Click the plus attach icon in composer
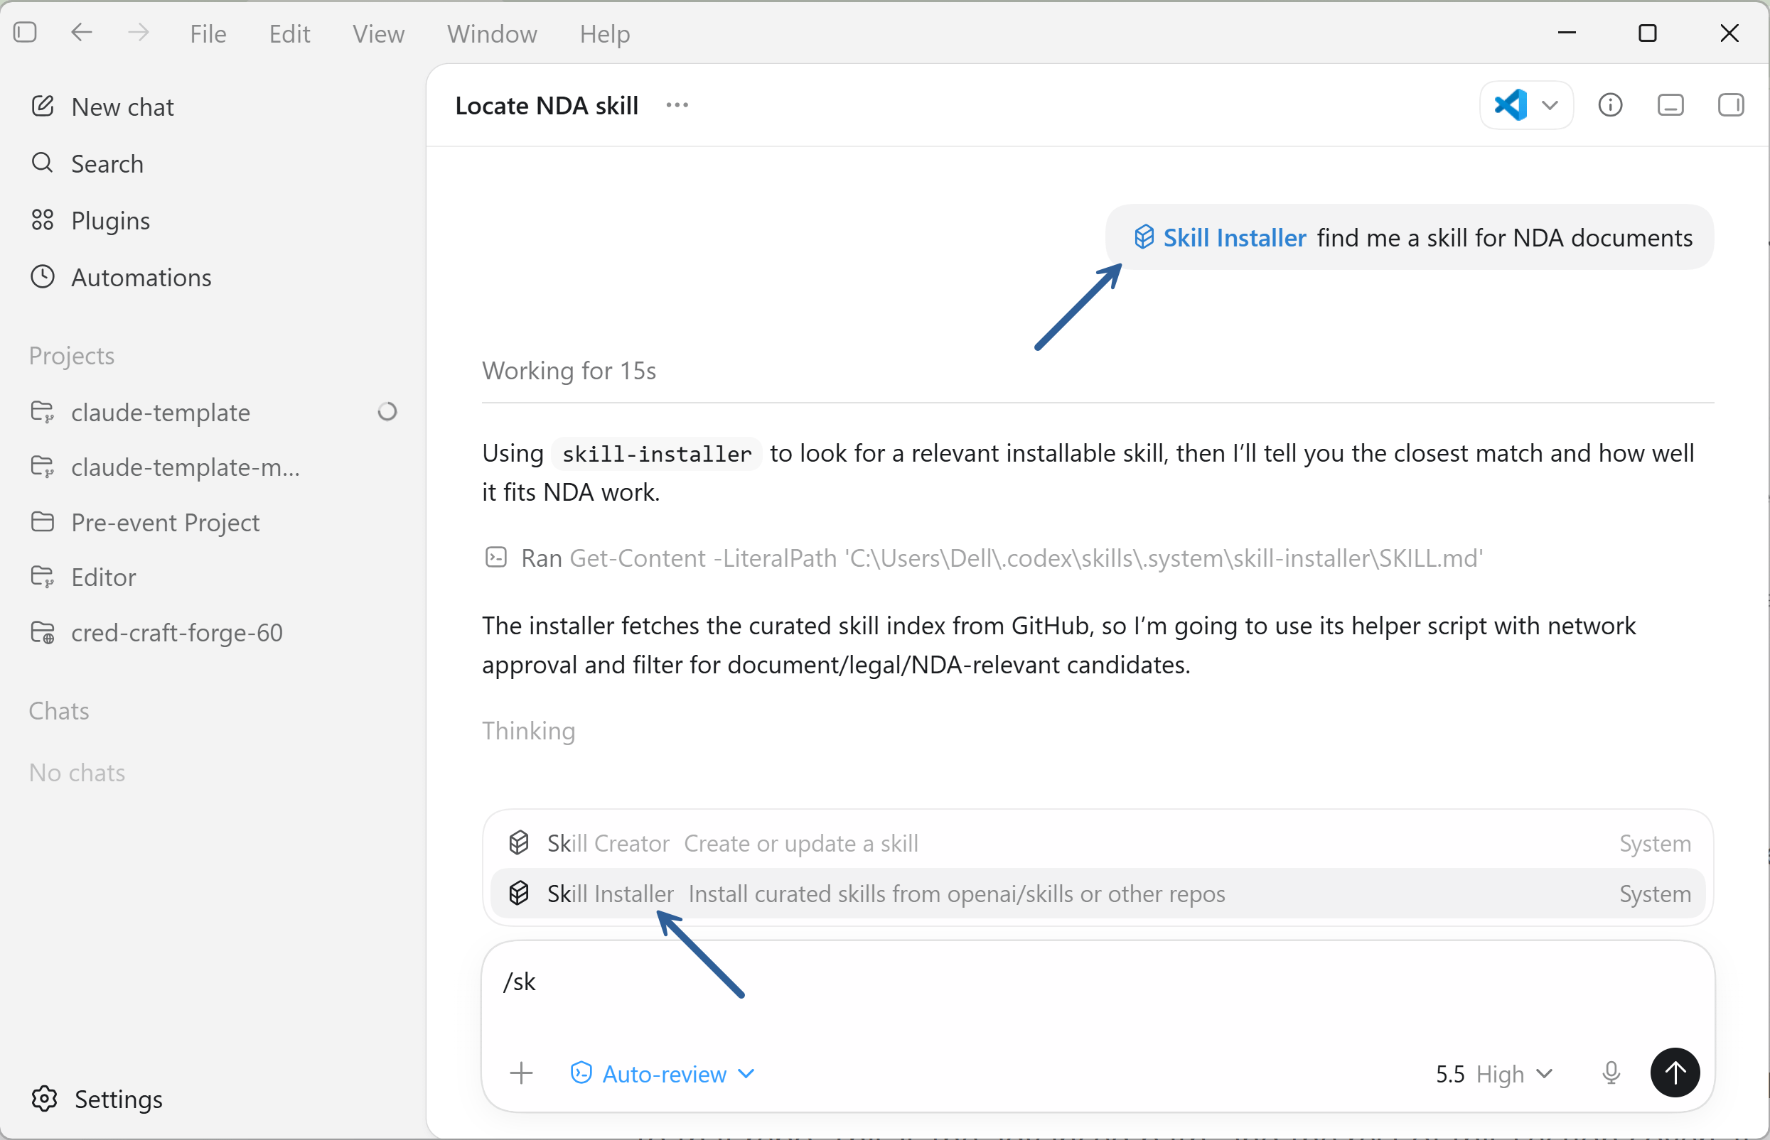 522,1073
